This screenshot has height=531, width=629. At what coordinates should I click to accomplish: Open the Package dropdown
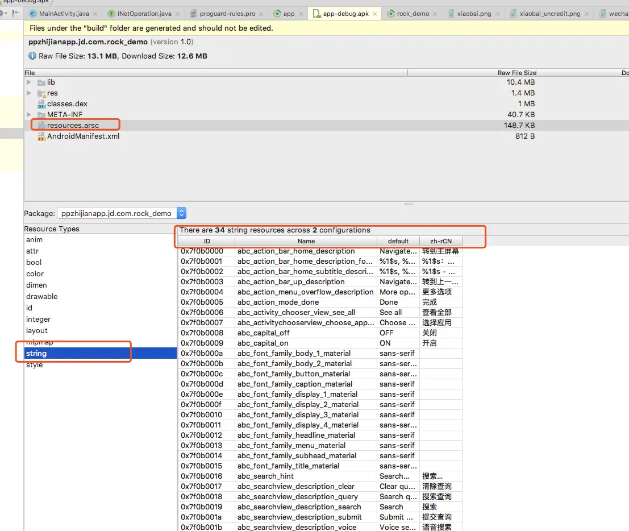(122, 213)
